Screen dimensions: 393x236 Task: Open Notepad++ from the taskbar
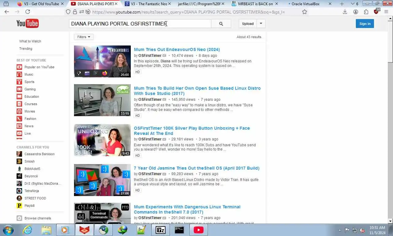(x=142, y=230)
